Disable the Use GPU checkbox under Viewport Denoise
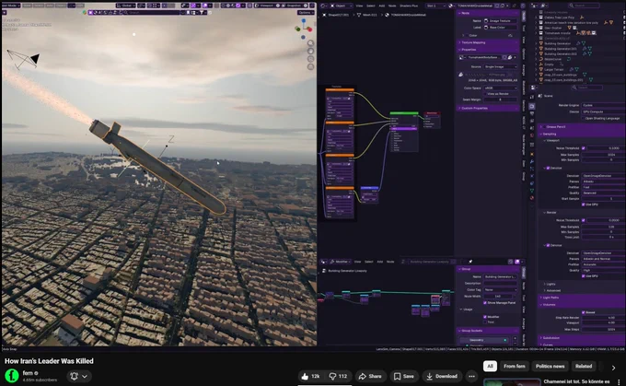 point(584,205)
